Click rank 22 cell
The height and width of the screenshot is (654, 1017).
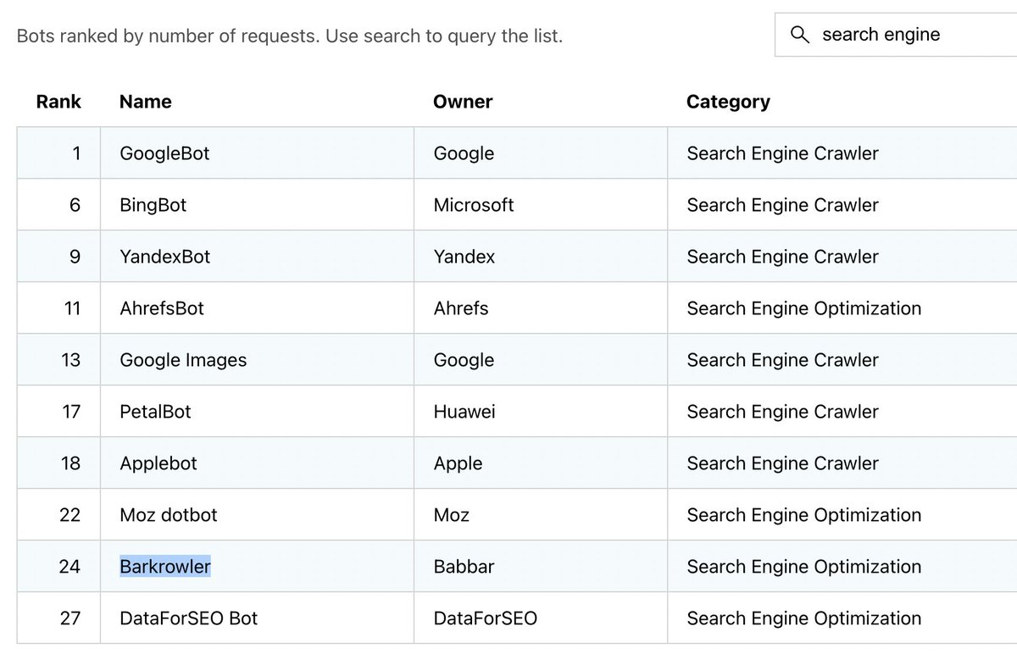tap(58, 515)
